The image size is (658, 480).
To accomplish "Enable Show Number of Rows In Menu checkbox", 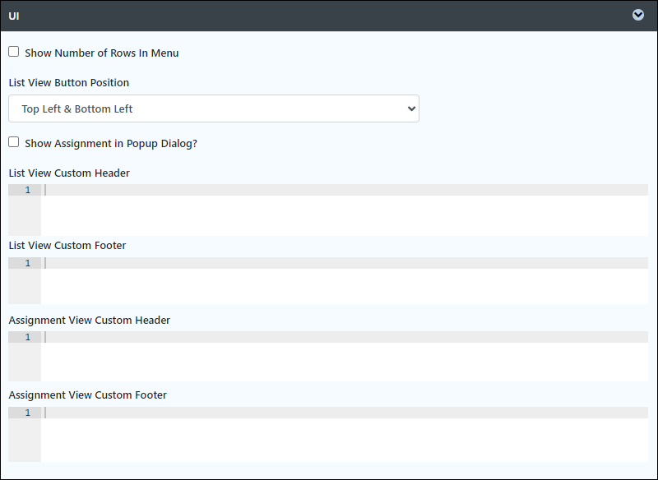I will tap(14, 52).
